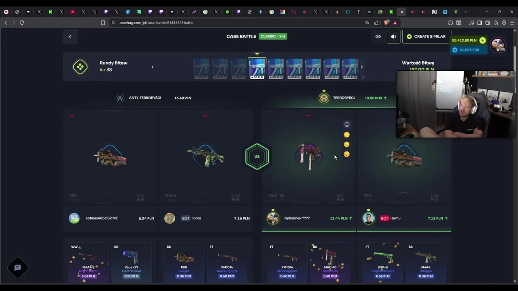Share the page via share icon
The width and height of the screenshot is (518, 291).
(x=376, y=23)
